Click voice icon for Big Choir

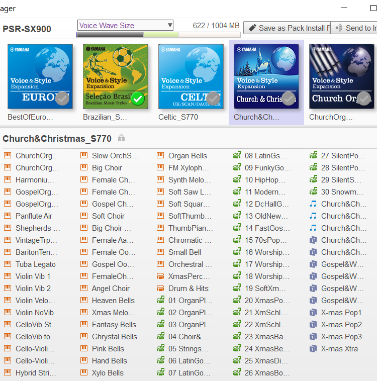point(84,167)
